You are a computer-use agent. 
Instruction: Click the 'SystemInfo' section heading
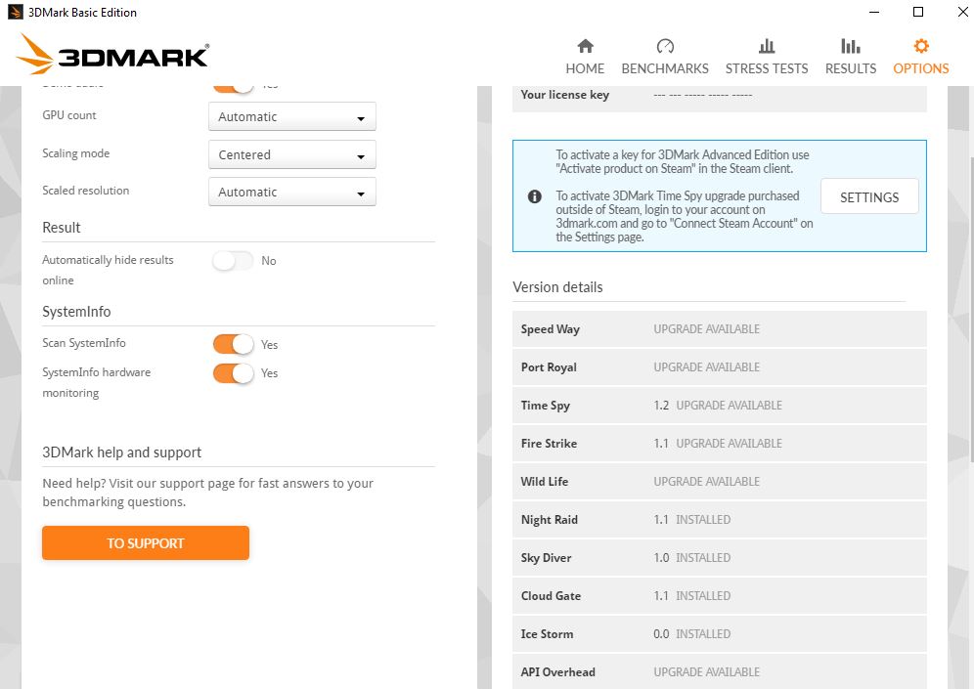pos(76,312)
